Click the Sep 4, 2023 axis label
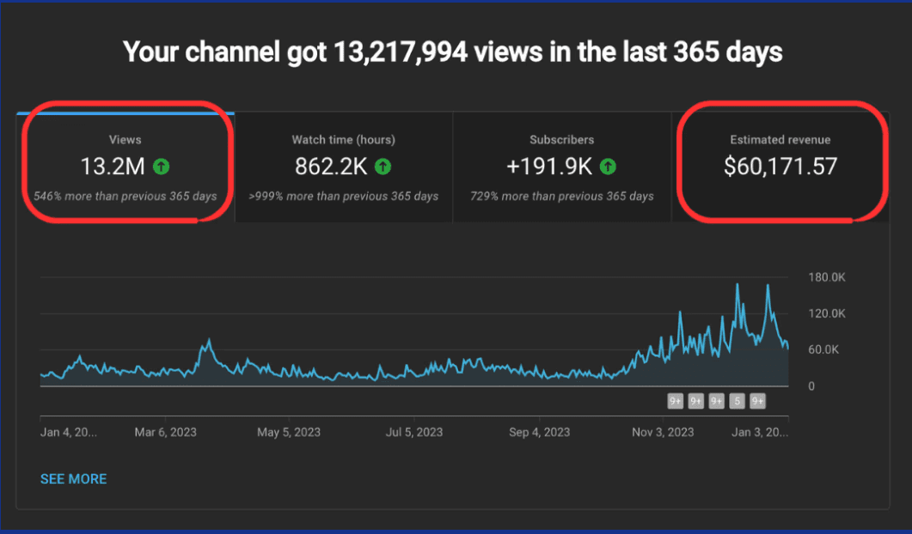This screenshot has height=534, width=912. (539, 433)
